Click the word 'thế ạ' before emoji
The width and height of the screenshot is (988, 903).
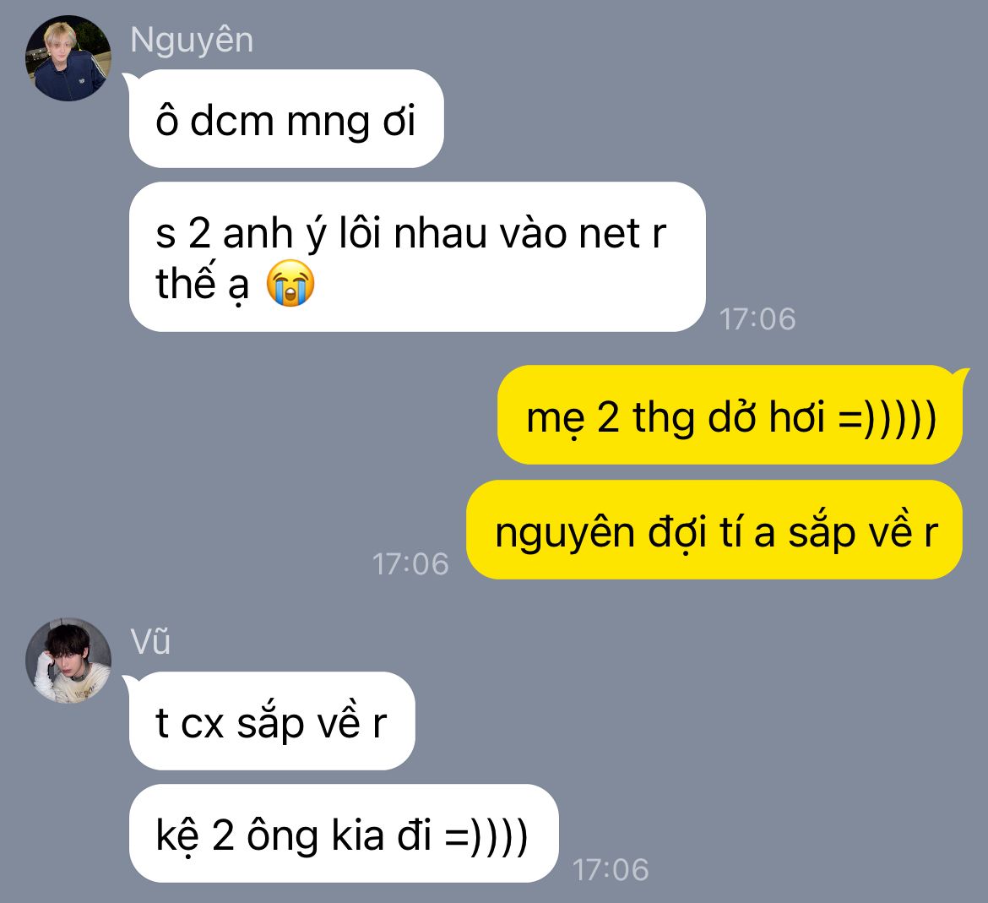click(x=203, y=283)
